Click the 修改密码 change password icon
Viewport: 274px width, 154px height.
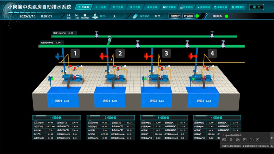85,15
